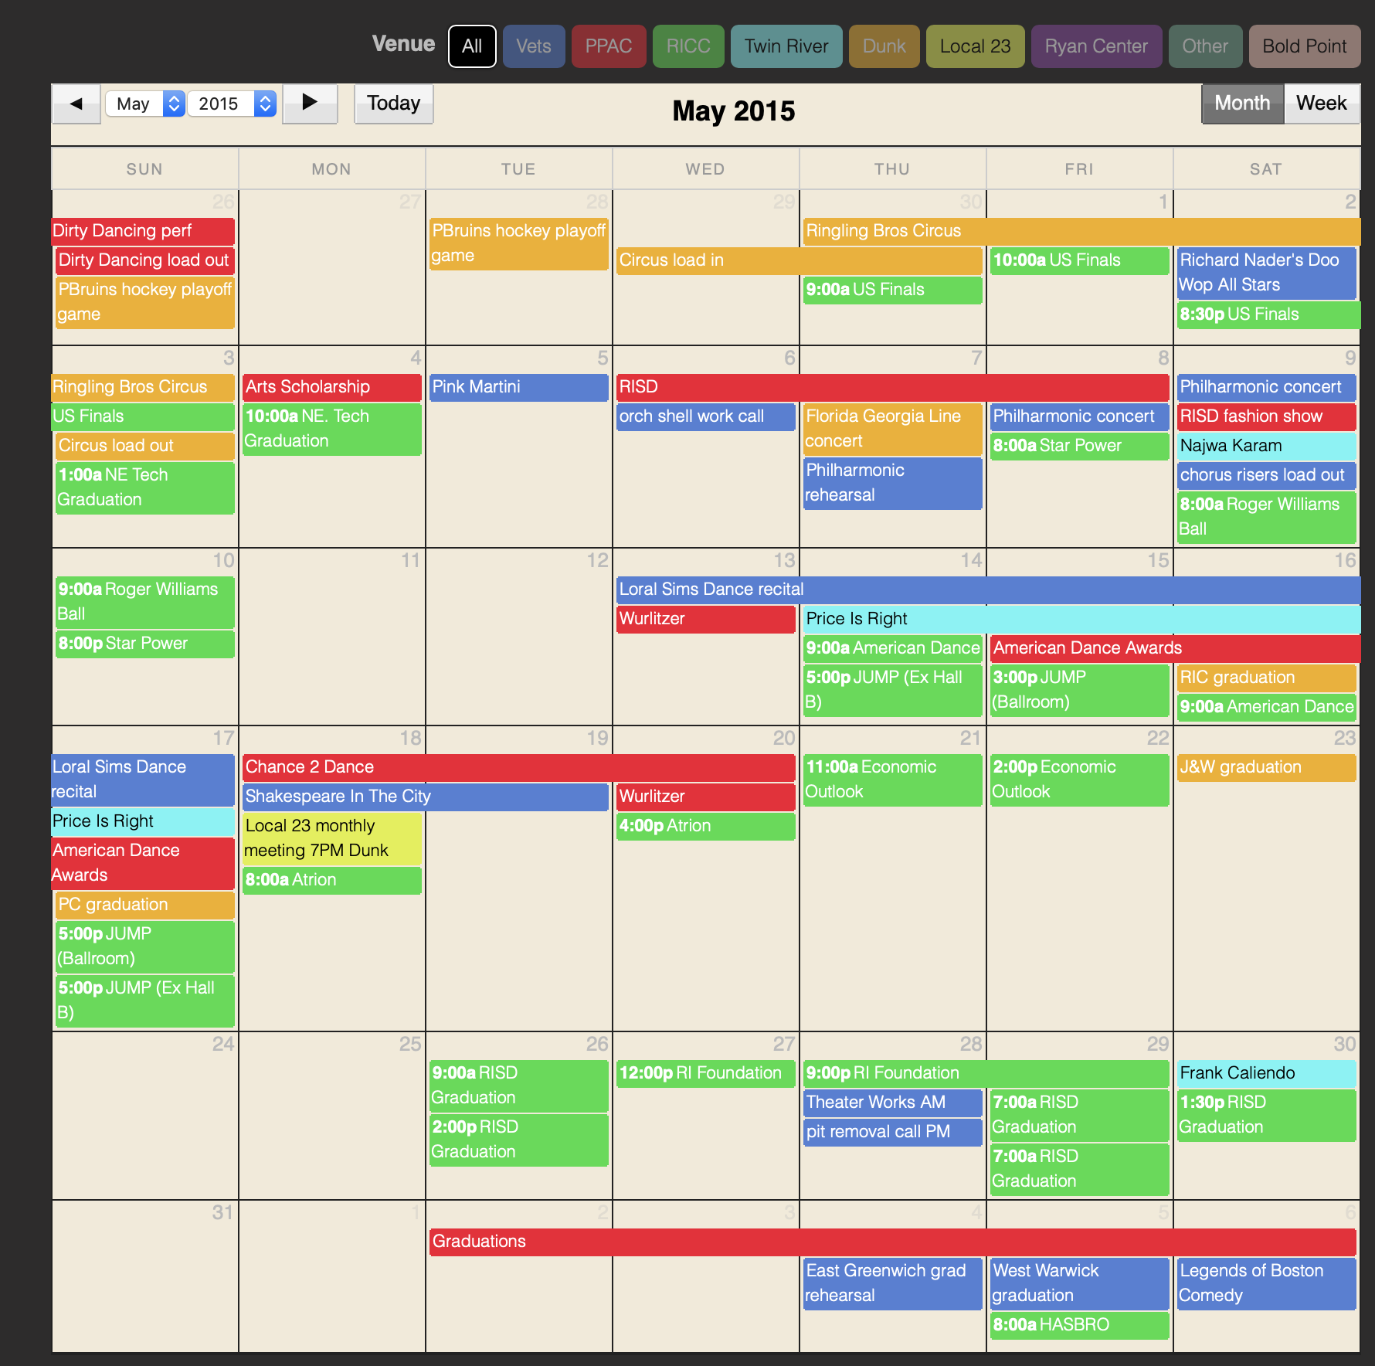Filter calendar by Vets venue

(x=533, y=46)
